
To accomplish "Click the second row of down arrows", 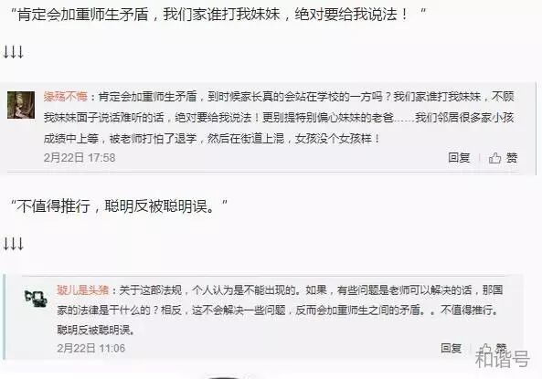I will point(13,244).
